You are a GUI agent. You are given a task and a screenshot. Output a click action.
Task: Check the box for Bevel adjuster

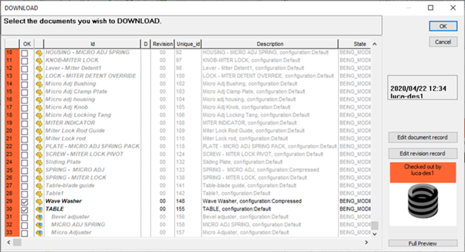[x=25, y=217]
